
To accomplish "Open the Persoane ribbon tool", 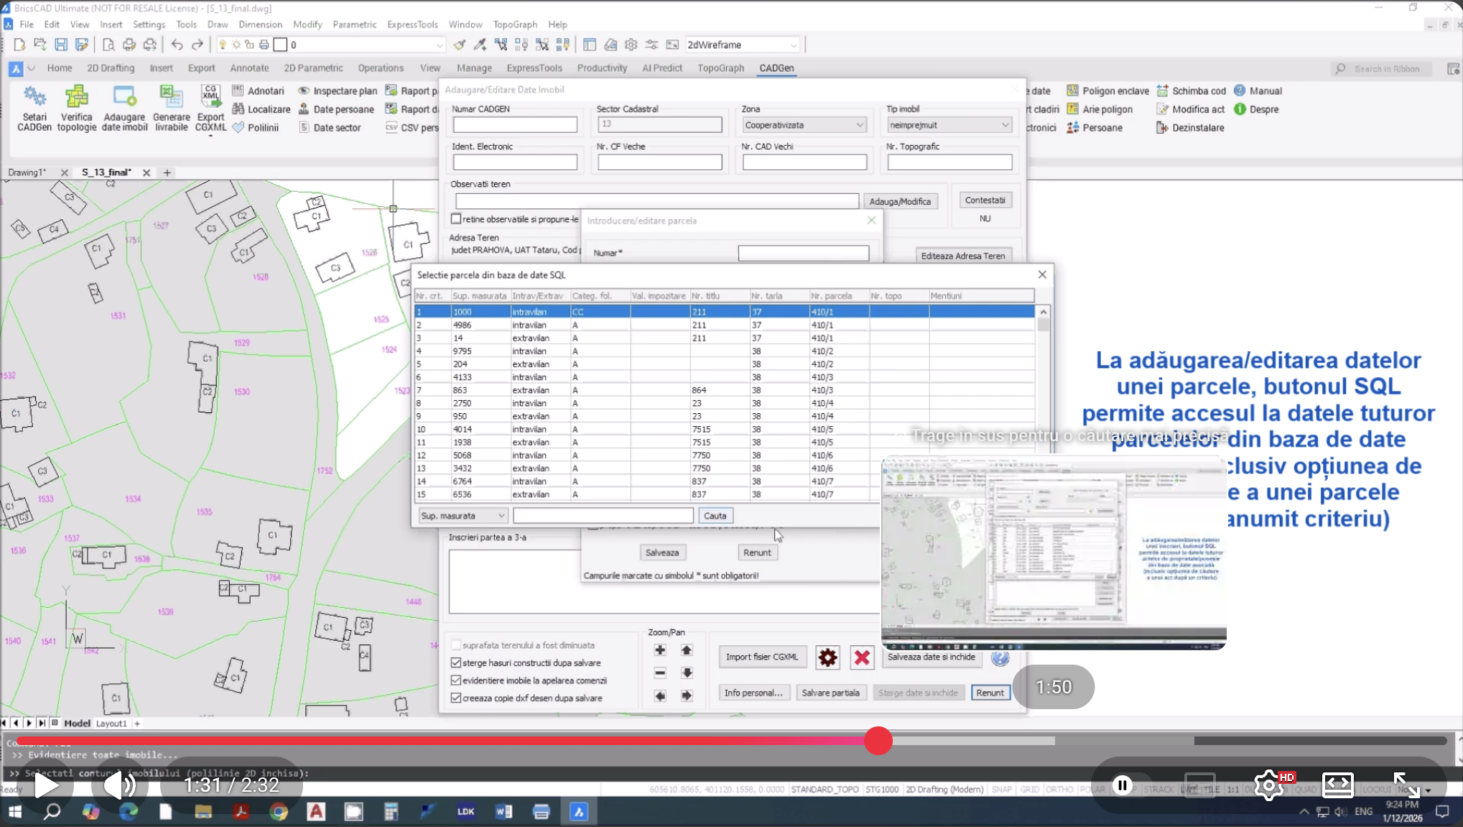I will [1095, 128].
